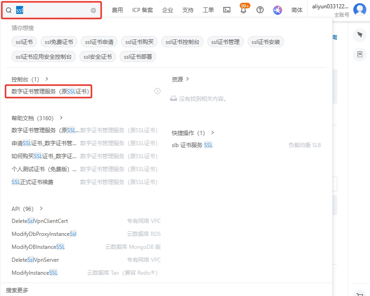
Task: Click the bird icon in right sidebar
Action: click(x=360, y=35)
